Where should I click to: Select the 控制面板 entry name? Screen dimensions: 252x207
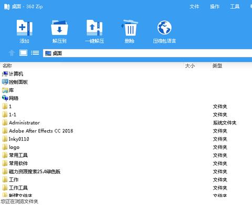pyautogui.click(x=18, y=82)
